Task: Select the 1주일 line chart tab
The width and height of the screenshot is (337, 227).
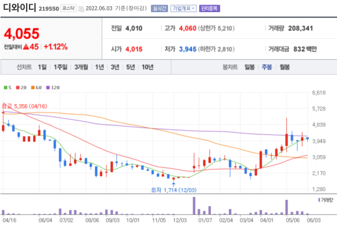Action: [x=60, y=67]
